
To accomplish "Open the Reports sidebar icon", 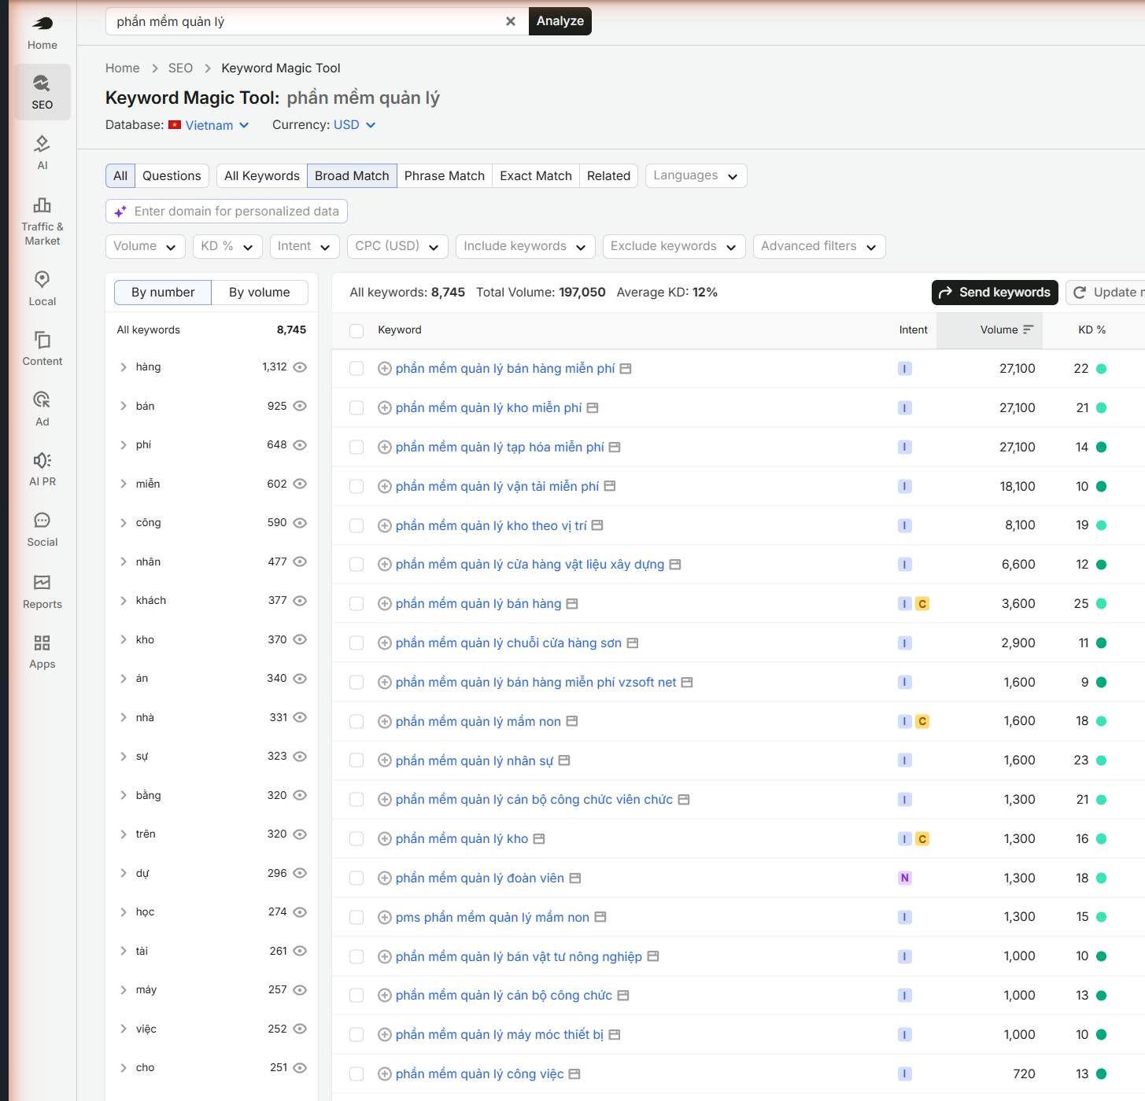I will [x=42, y=582].
